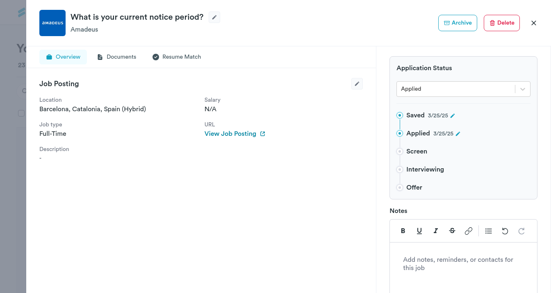Edit the Applied date with pencil icon

[458, 134]
